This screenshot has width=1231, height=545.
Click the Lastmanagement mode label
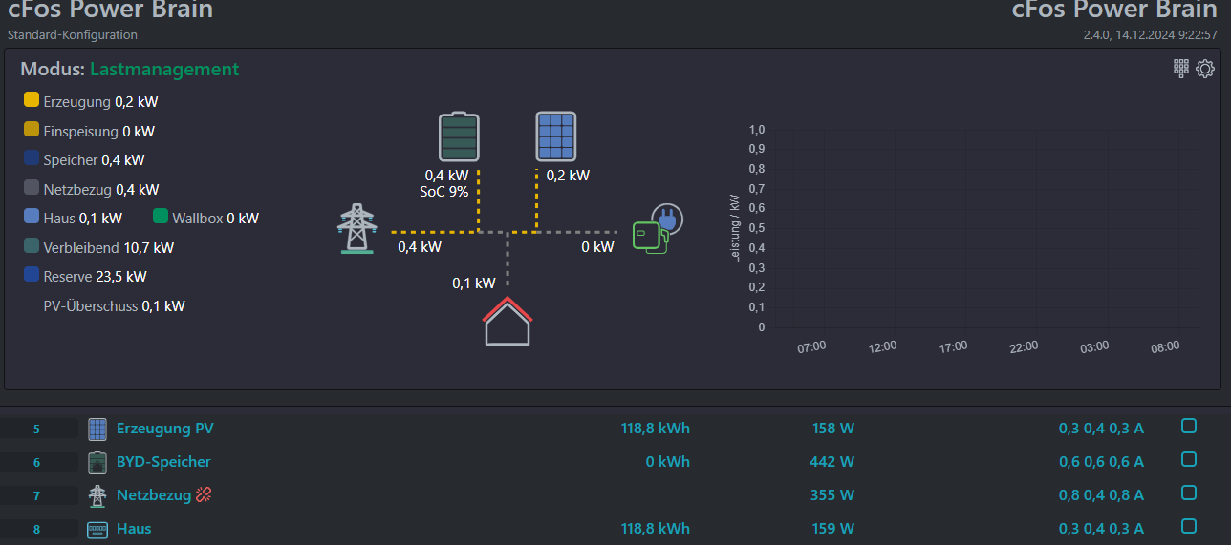[x=164, y=70]
